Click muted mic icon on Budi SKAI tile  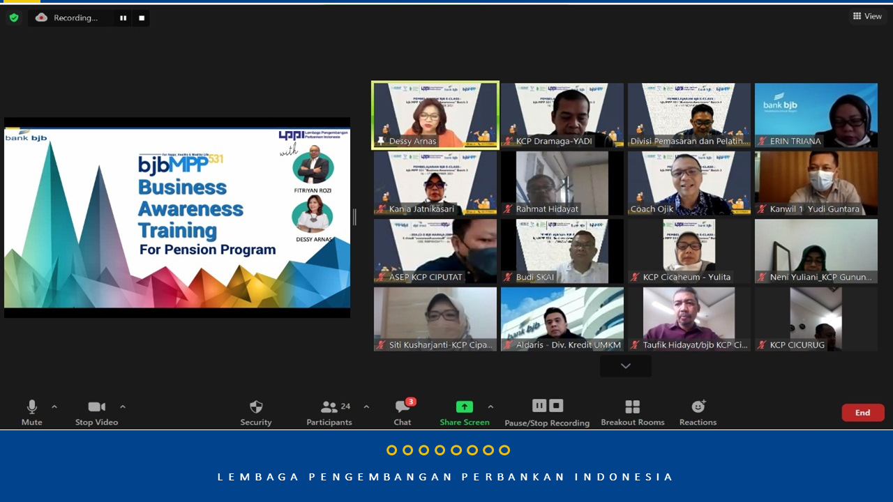click(509, 277)
